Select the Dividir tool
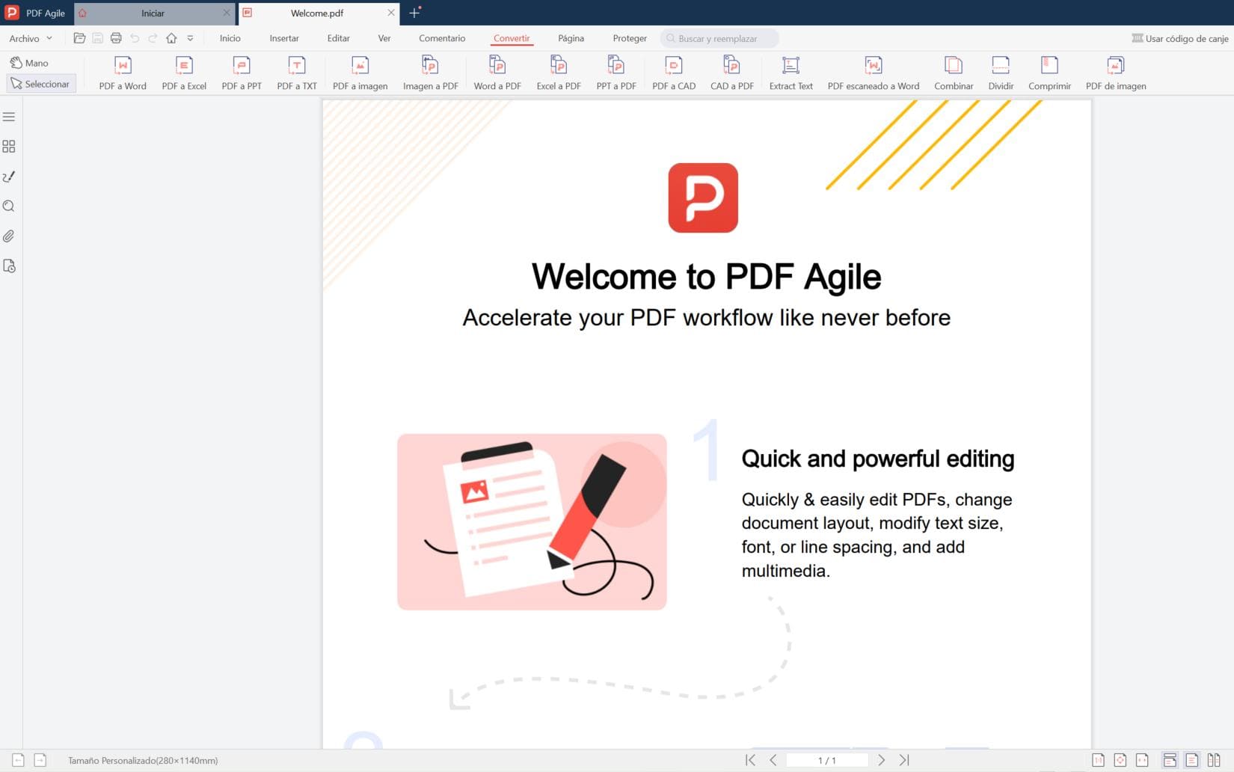The height and width of the screenshot is (772, 1234). (1001, 74)
